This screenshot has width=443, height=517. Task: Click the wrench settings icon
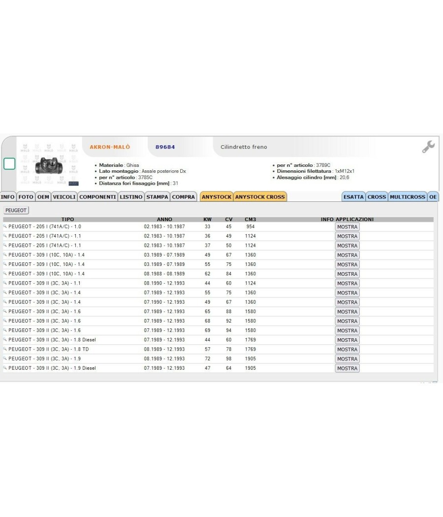tap(428, 147)
